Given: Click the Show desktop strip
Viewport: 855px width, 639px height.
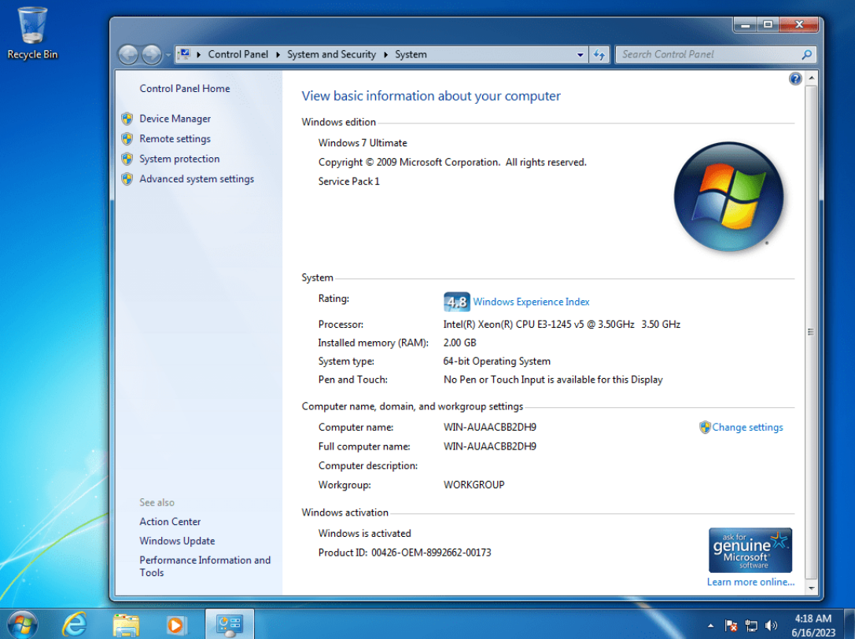Looking at the screenshot, I should click(849, 624).
